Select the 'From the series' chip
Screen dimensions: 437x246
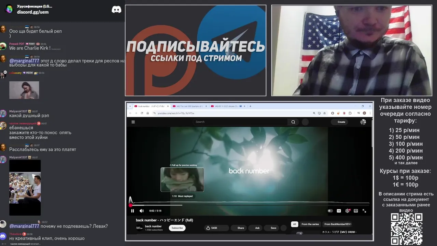(x=310, y=224)
